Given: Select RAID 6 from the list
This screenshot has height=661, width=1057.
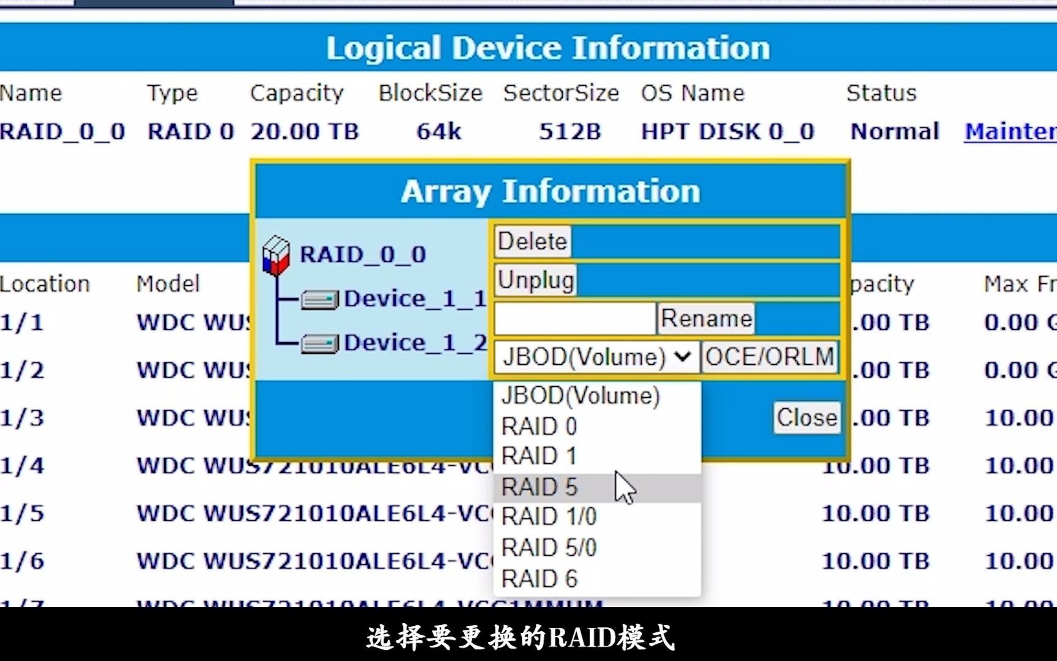Looking at the screenshot, I should coord(538,578).
